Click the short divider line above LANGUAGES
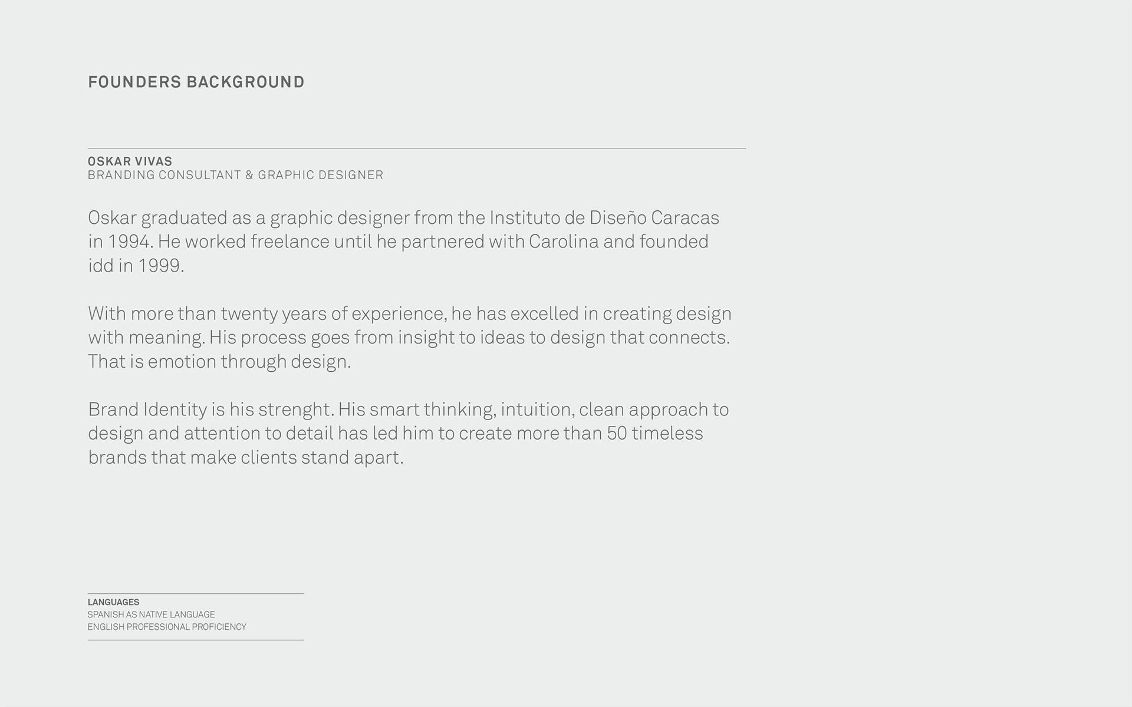 coord(196,593)
